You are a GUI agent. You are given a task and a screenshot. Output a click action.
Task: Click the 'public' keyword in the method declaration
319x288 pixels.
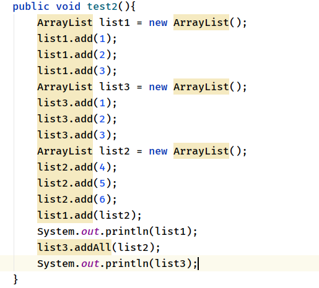pos(31,7)
